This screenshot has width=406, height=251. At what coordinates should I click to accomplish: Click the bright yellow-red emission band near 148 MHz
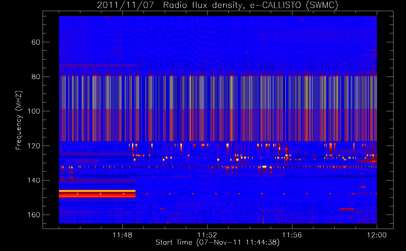[x=97, y=194]
